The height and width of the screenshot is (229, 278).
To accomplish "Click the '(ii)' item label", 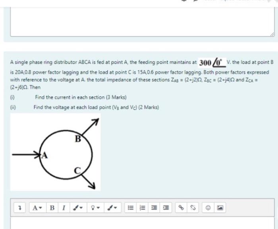I will tap(13, 108).
